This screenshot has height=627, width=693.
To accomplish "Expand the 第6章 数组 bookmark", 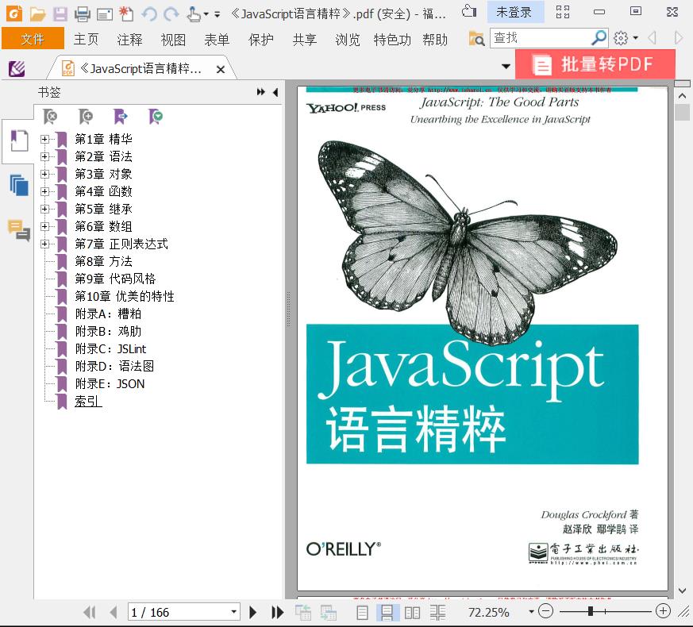I will 44,226.
